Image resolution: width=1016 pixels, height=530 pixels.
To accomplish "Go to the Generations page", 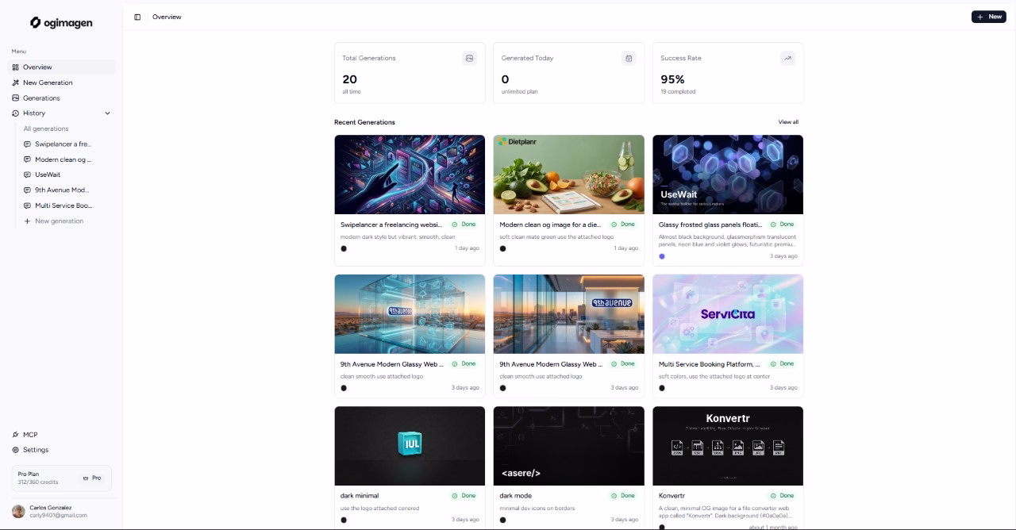I will [62, 98].
